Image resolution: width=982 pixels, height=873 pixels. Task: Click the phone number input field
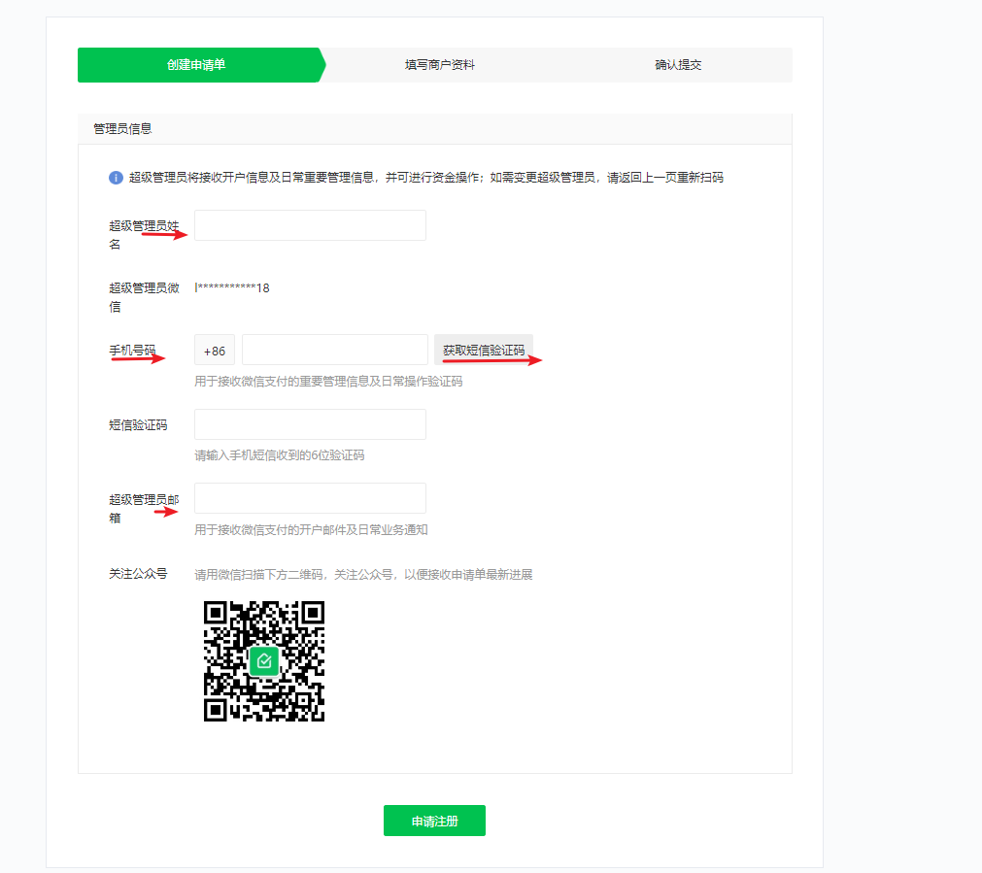334,351
